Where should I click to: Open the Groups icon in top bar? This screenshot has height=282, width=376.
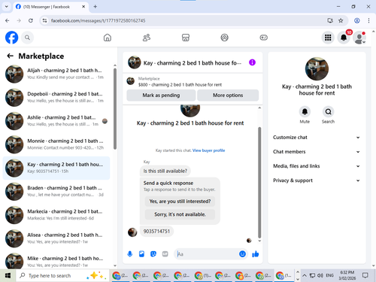pyautogui.click(x=224, y=38)
